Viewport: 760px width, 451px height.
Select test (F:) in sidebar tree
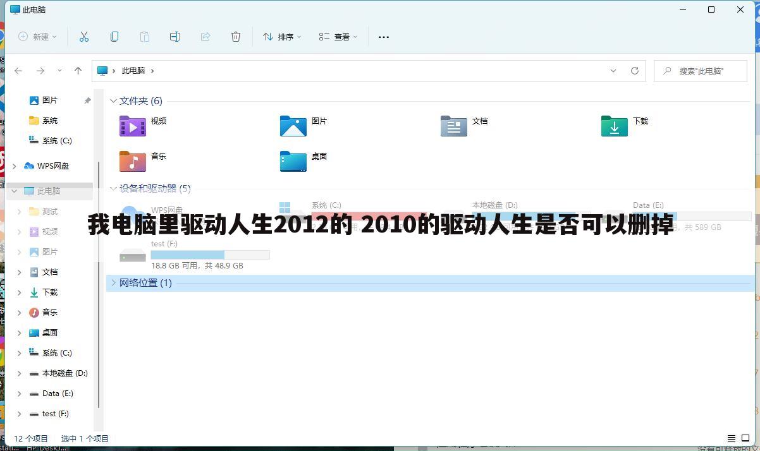(x=50, y=414)
